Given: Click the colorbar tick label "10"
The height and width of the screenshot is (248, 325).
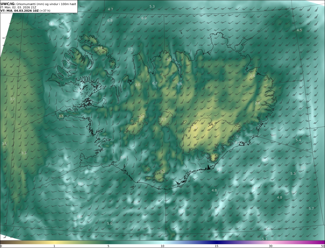Looking at the screenshot, I should pos(162,246).
